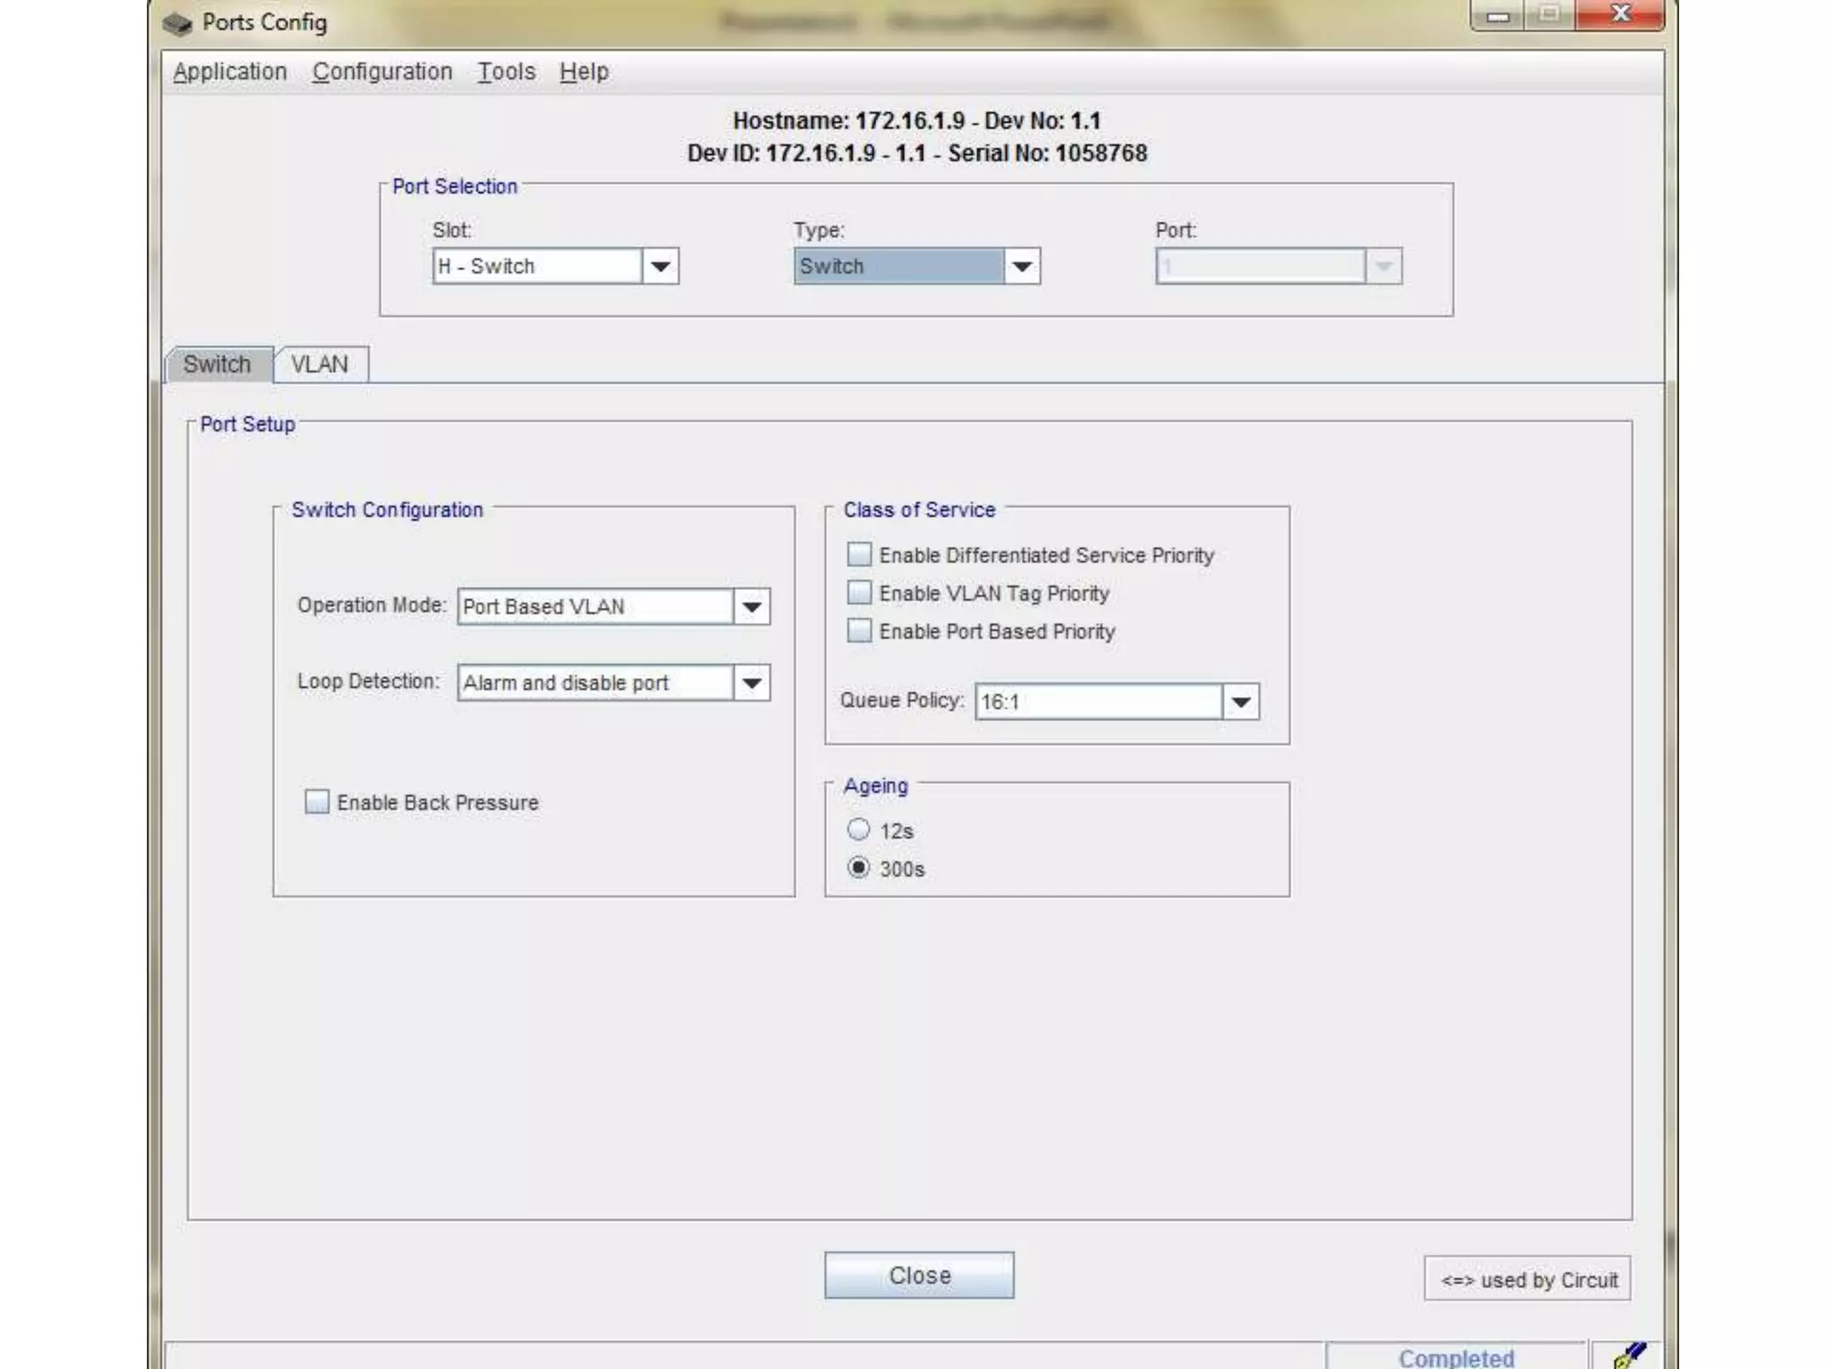Enable VLAN Tag Priority checkbox
Viewport: 1826px width, 1369px height.
coord(859,593)
